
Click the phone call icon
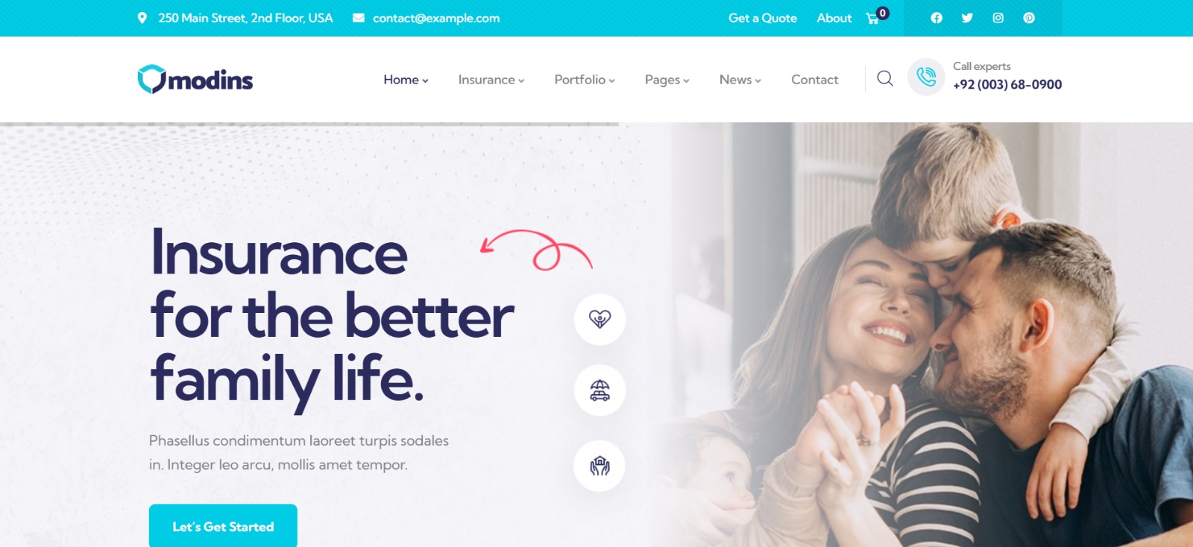[x=926, y=77]
